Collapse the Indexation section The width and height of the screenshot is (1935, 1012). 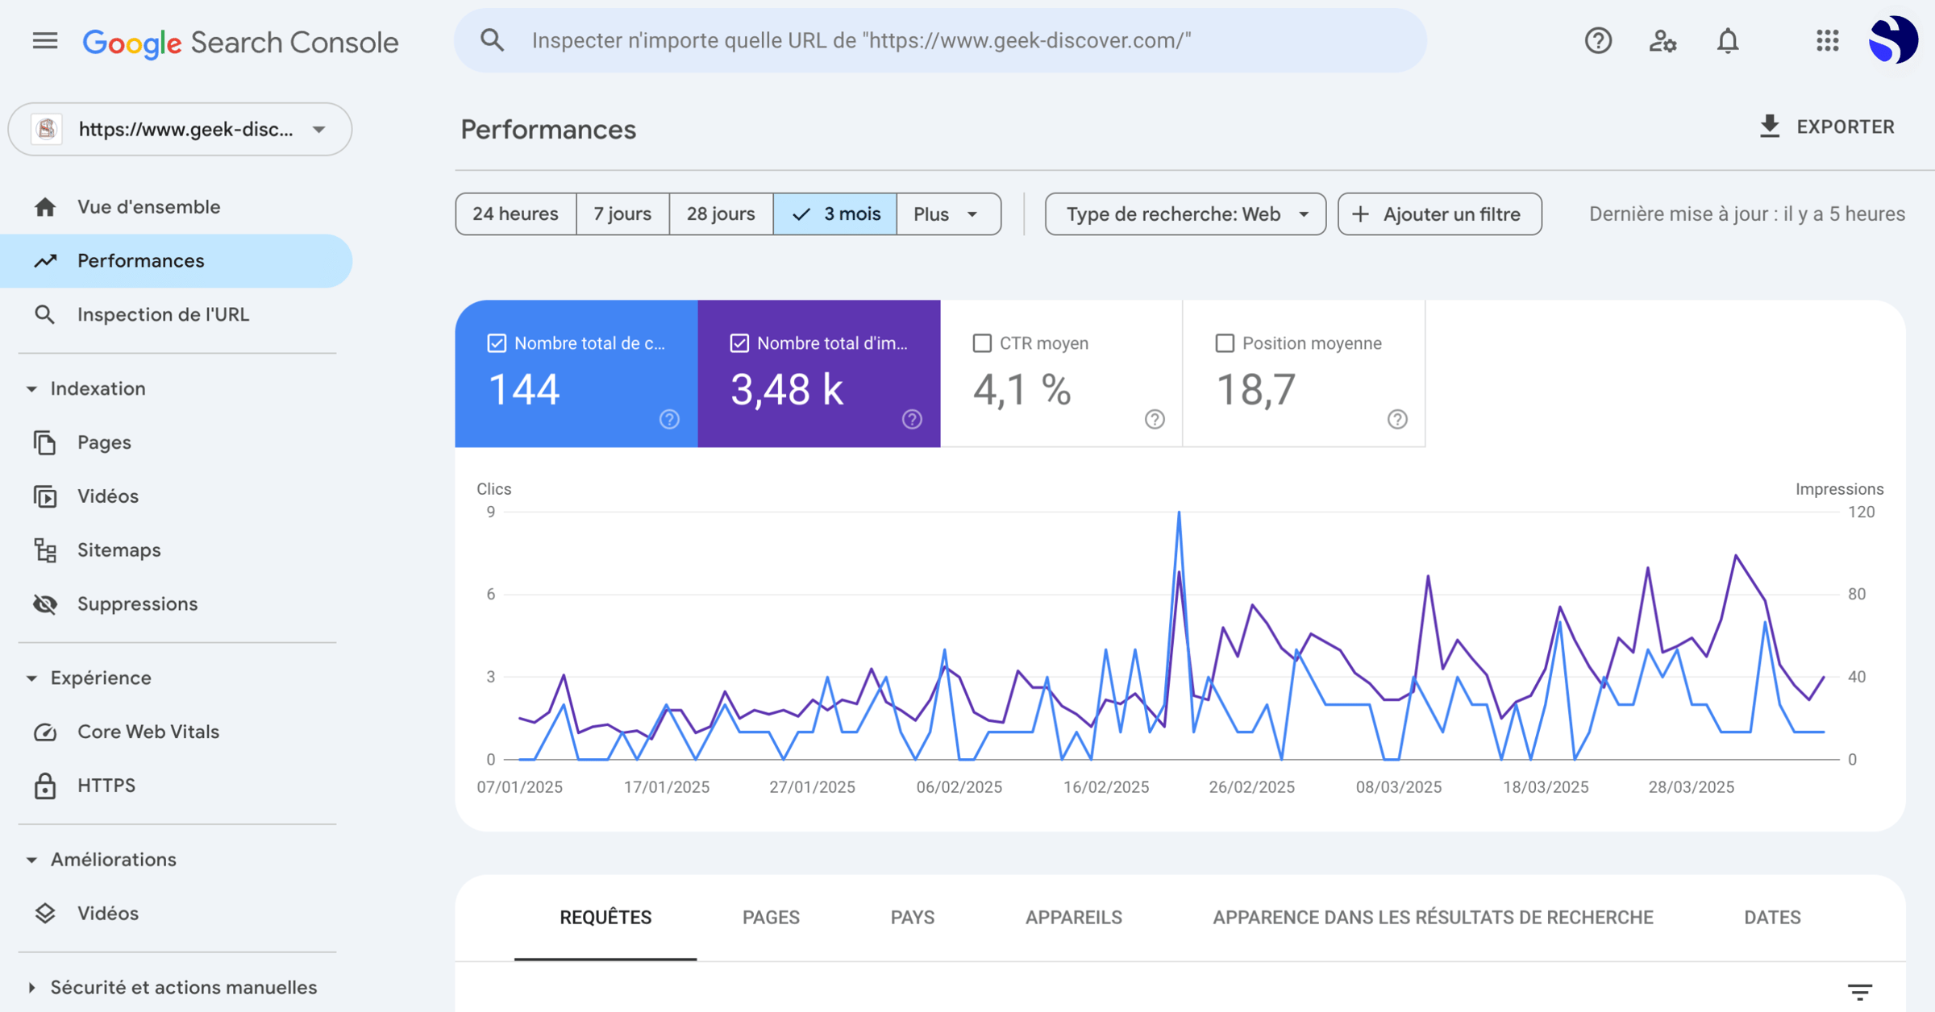pyautogui.click(x=31, y=388)
